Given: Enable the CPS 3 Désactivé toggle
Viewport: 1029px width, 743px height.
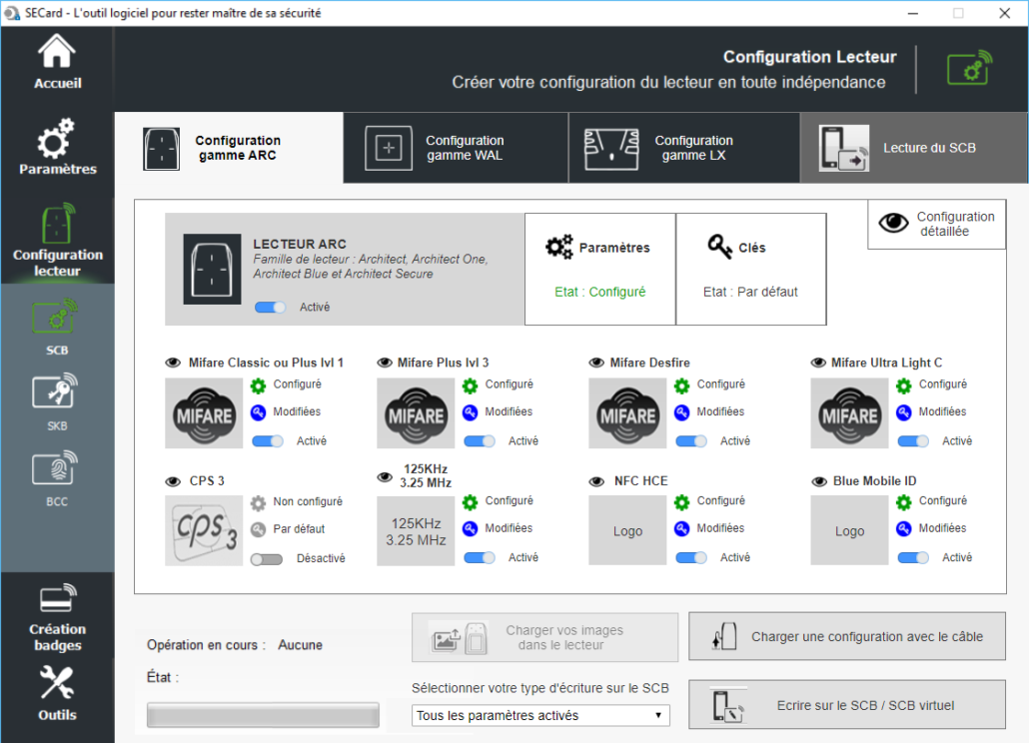Looking at the screenshot, I should click(x=266, y=559).
